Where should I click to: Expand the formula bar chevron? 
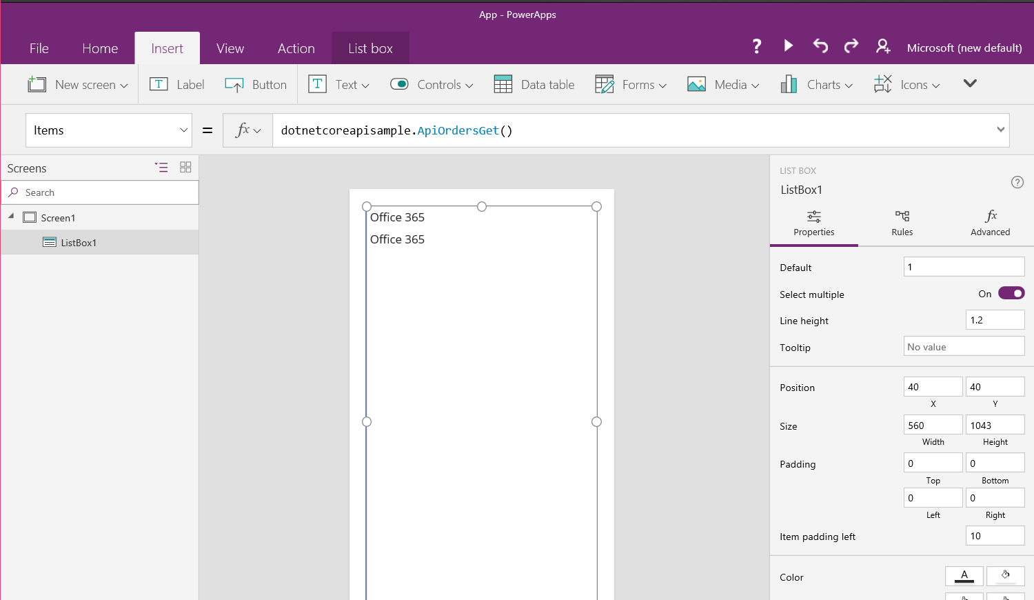[1000, 130]
